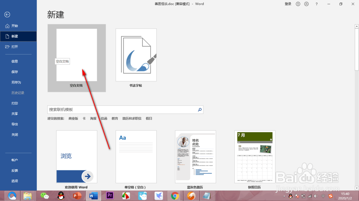The width and height of the screenshot is (359, 201).
Task: Show hidden tray icons arrow
Action: coord(284,196)
